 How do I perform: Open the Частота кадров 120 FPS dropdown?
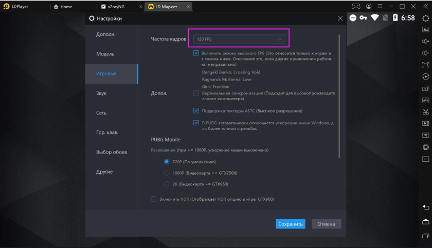pyautogui.click(x=239, y=39)
